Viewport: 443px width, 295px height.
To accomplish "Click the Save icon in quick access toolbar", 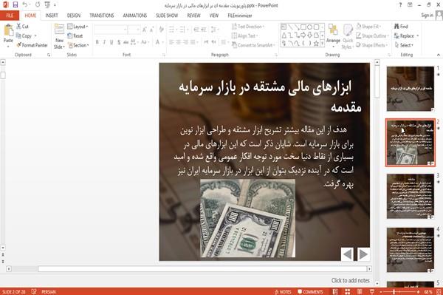I will (x=16, y=4).
